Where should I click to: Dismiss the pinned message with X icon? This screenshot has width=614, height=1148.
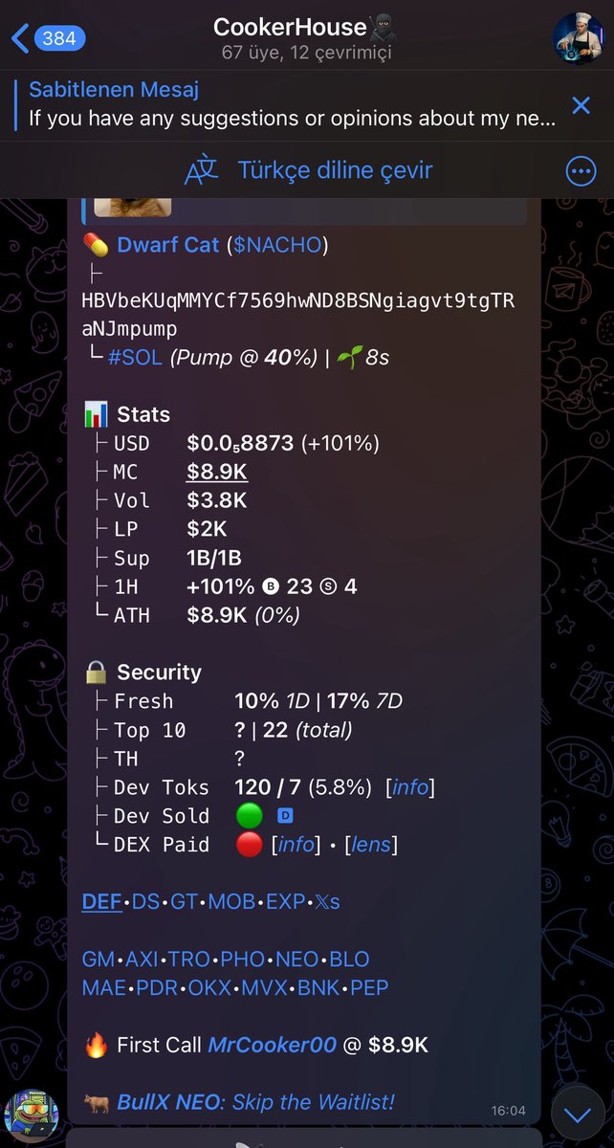(x=581, y=104)
